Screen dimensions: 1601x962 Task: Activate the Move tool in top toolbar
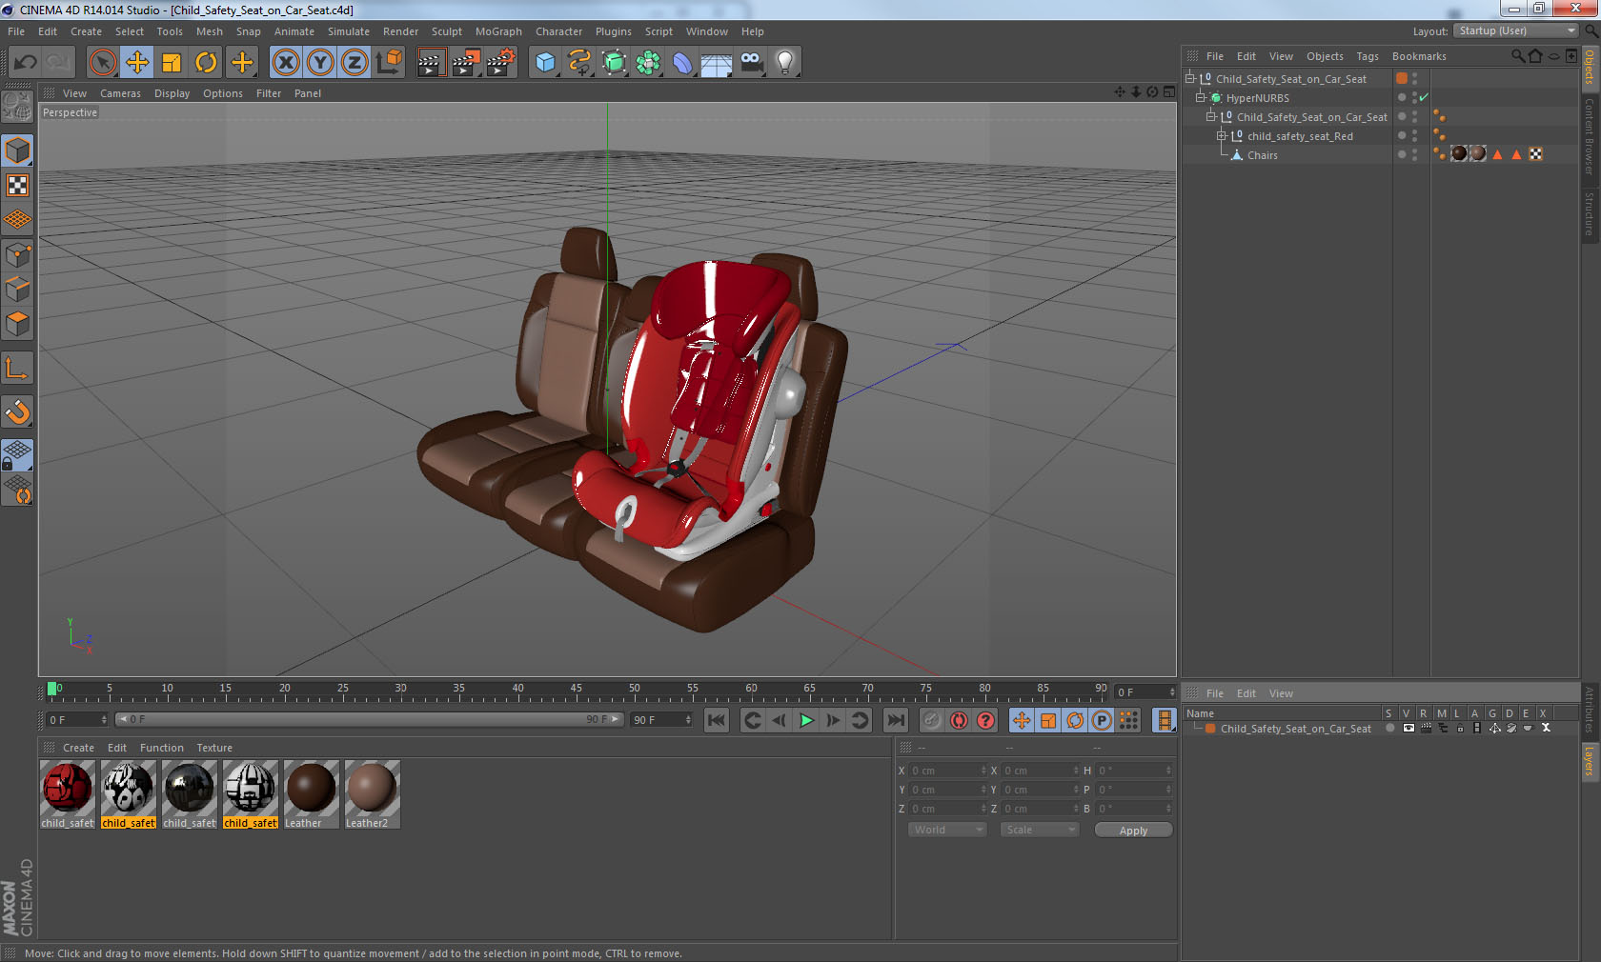137,63
